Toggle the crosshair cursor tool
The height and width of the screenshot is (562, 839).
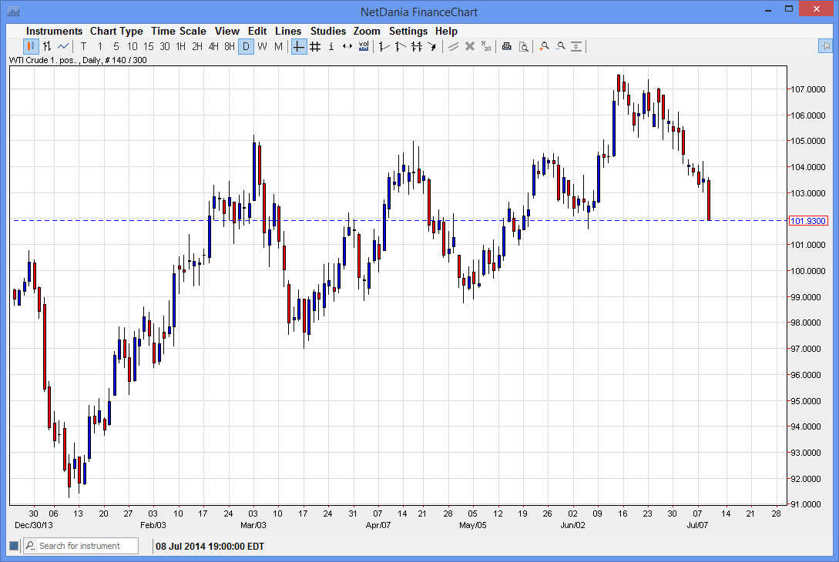point(298,46)
